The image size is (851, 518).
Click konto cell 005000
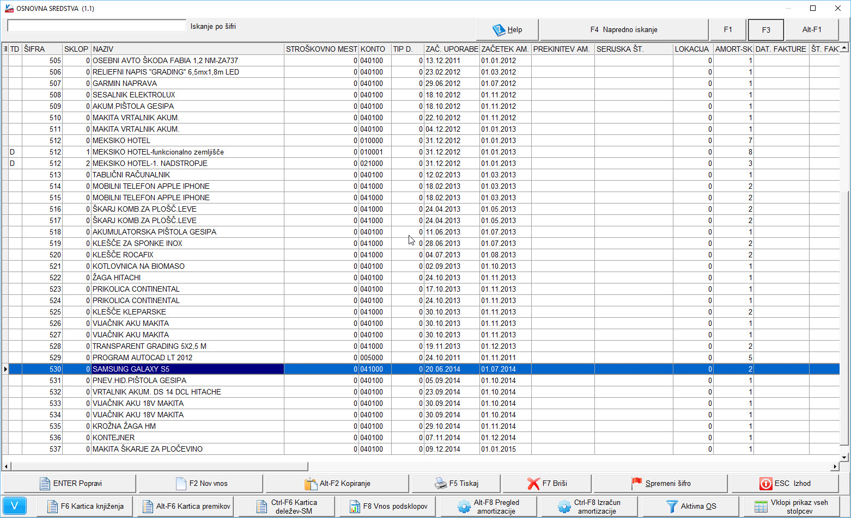coord(375,357)
